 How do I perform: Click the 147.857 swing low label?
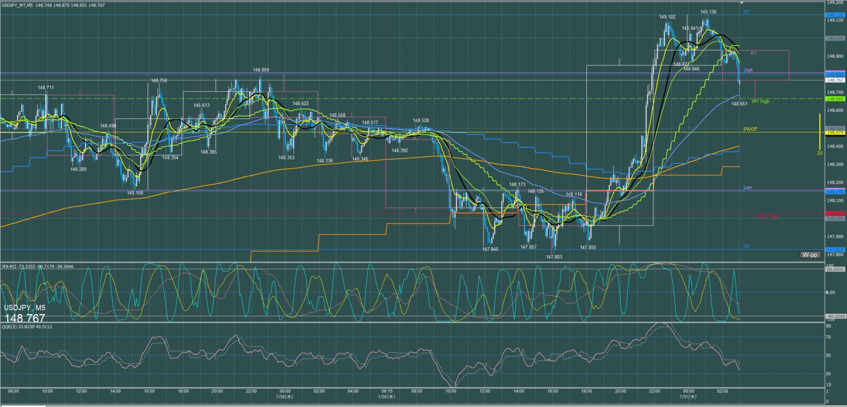(529, 247)
